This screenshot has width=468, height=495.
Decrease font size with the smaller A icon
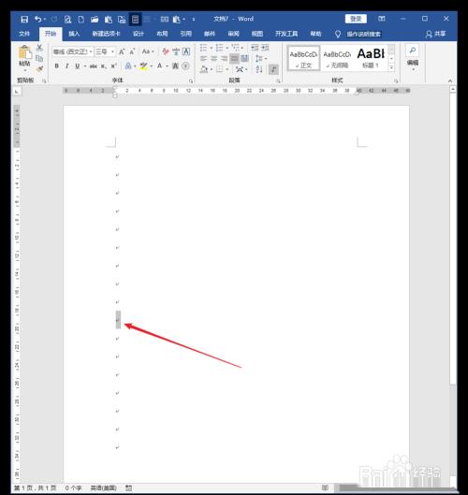132,51
